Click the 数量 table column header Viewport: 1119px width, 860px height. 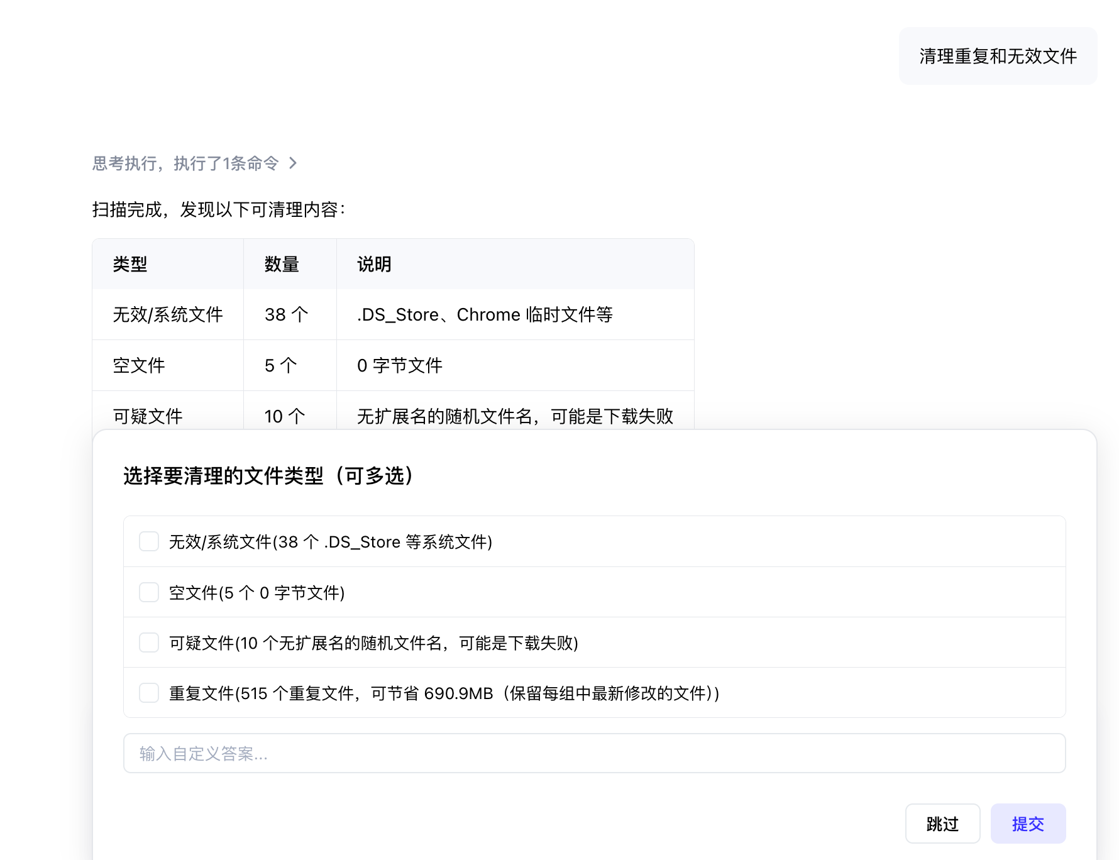[282, 264]
